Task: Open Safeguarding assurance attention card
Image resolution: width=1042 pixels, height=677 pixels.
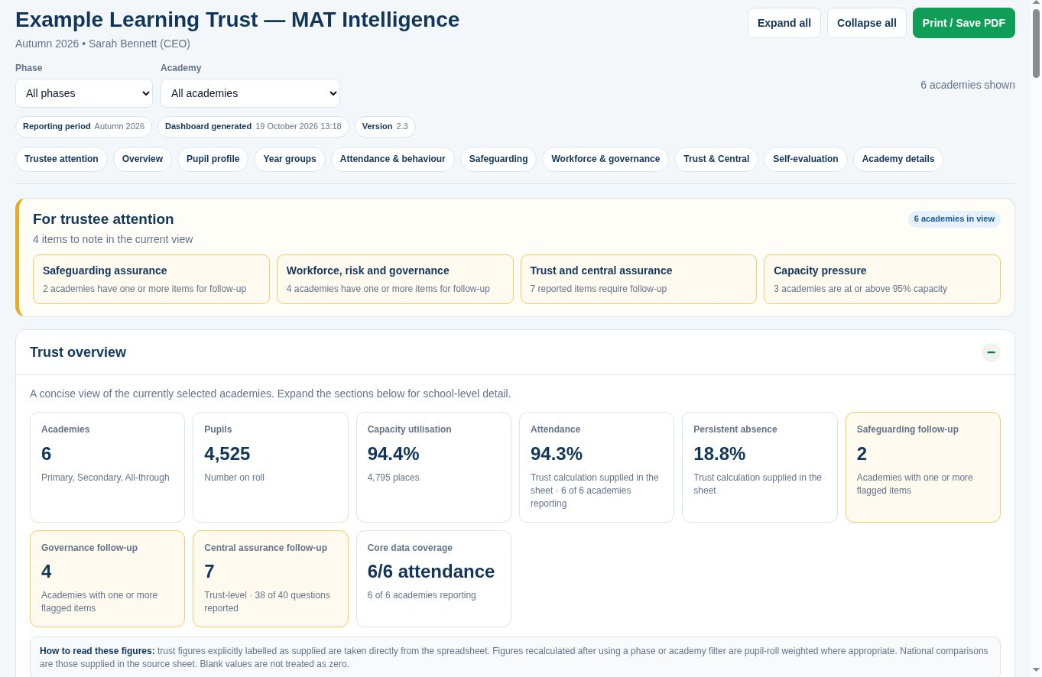Action: click(151, 279)
